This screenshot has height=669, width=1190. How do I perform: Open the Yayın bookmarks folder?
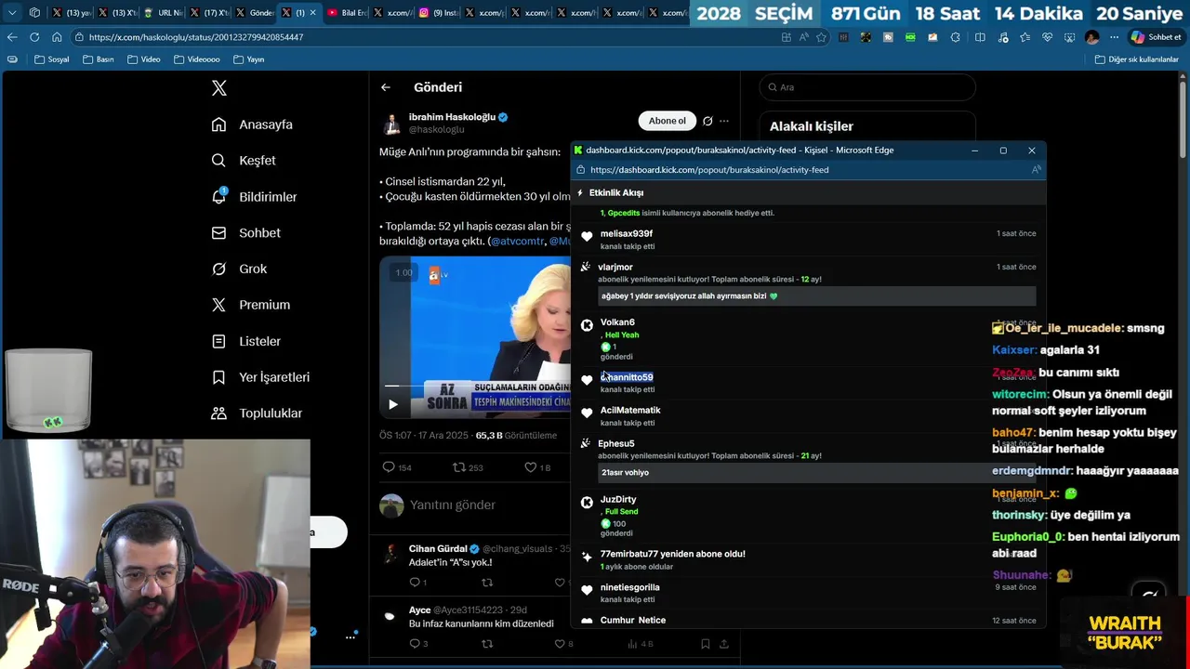[248, 59]
